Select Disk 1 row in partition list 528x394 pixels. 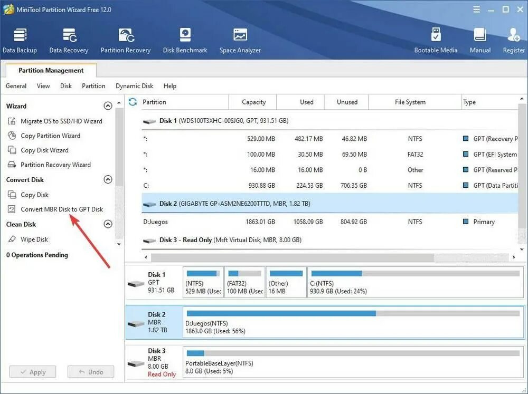[329, 121]
